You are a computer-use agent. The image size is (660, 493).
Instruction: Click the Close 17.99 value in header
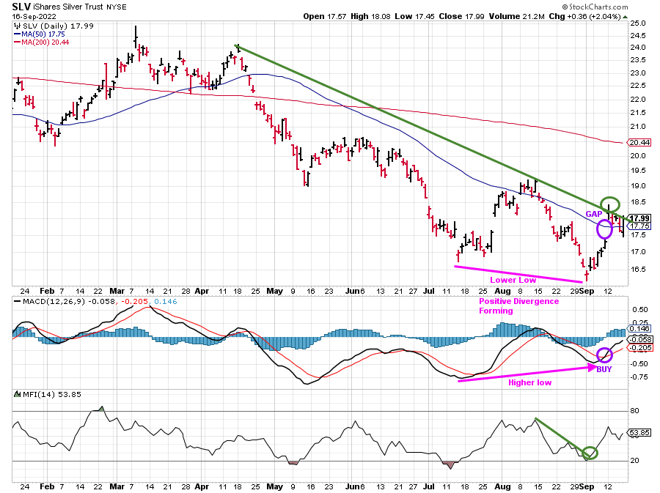coord(462,16)
